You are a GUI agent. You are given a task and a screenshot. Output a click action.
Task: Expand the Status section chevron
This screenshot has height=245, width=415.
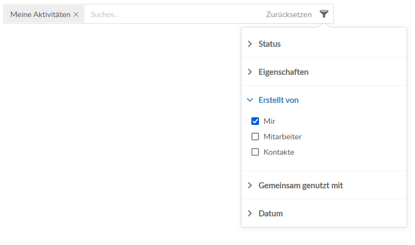(250, 44)
